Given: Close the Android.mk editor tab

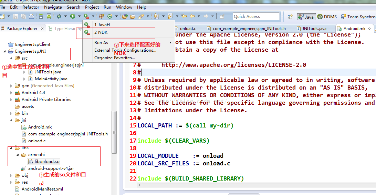Looking at the screenshot, I should point(370,29).
